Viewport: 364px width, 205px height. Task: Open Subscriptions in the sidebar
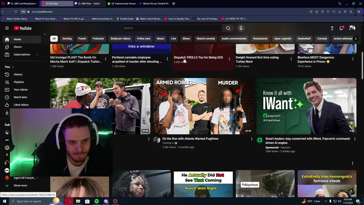pos(22,54)
